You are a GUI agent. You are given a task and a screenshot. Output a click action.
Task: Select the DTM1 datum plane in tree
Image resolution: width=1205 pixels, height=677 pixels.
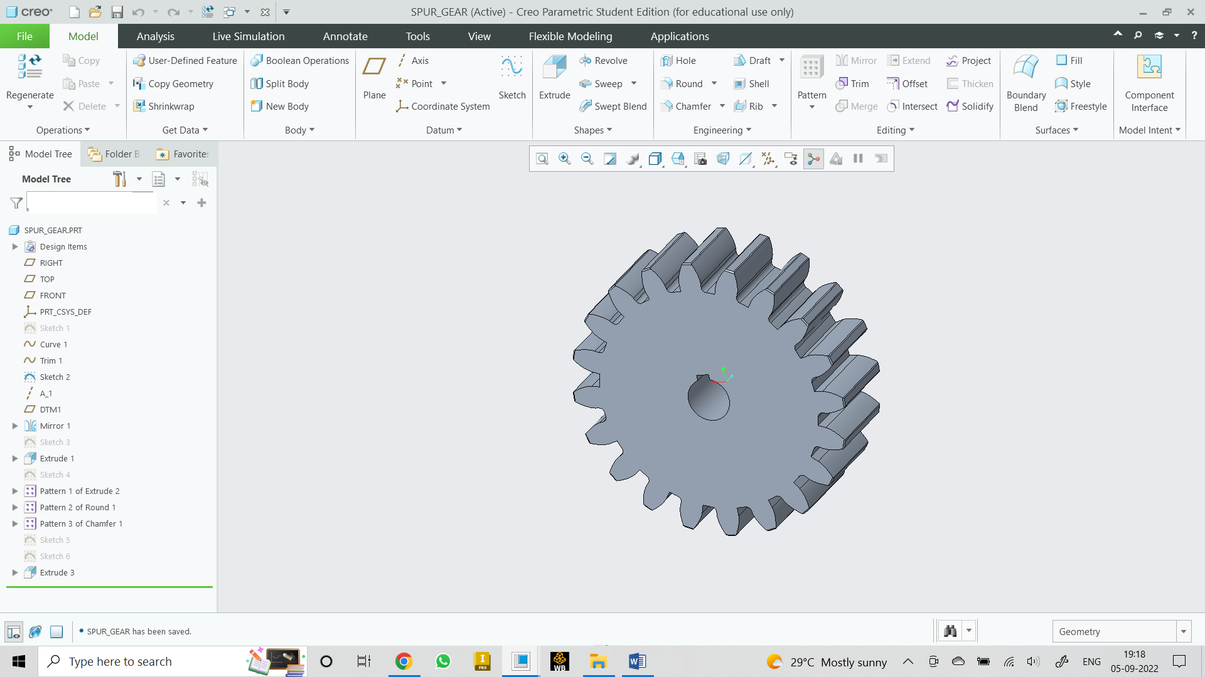coord(50,410)
